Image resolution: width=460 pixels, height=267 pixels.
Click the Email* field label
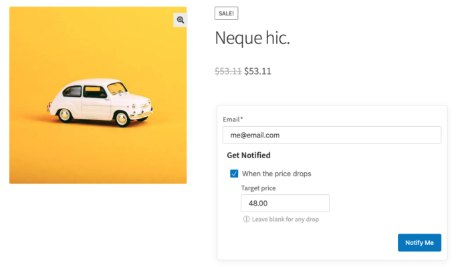point(233,119)
